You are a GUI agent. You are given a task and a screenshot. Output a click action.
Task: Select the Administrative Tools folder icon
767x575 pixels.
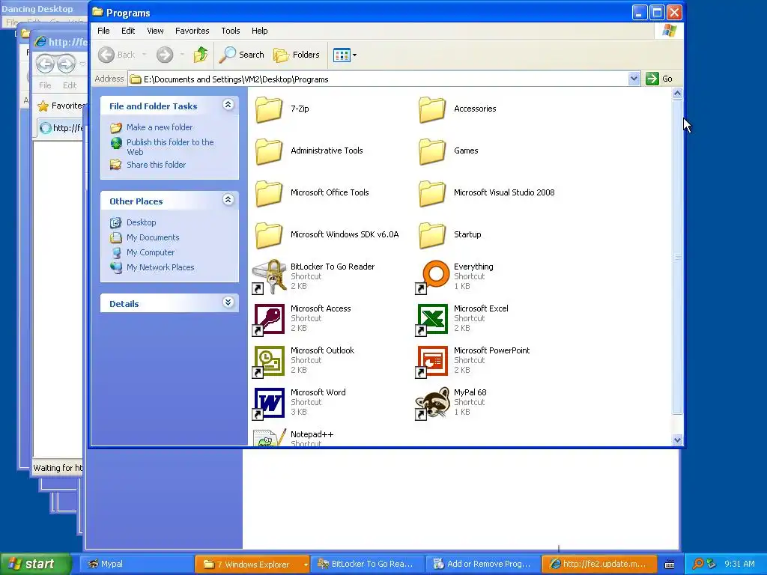pyautogui.click(x=269, y=151)
